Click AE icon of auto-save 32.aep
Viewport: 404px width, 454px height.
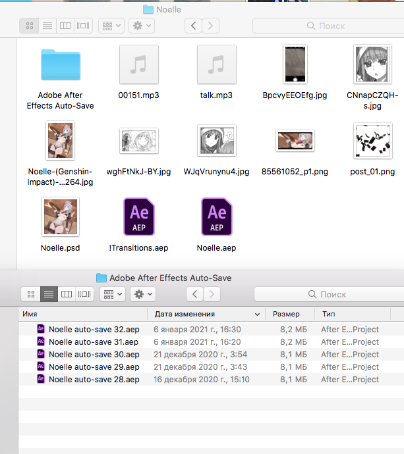(41, 328)
